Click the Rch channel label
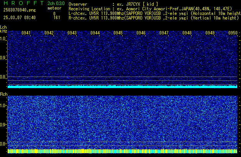241x157 pixels. tap(4, 94)
